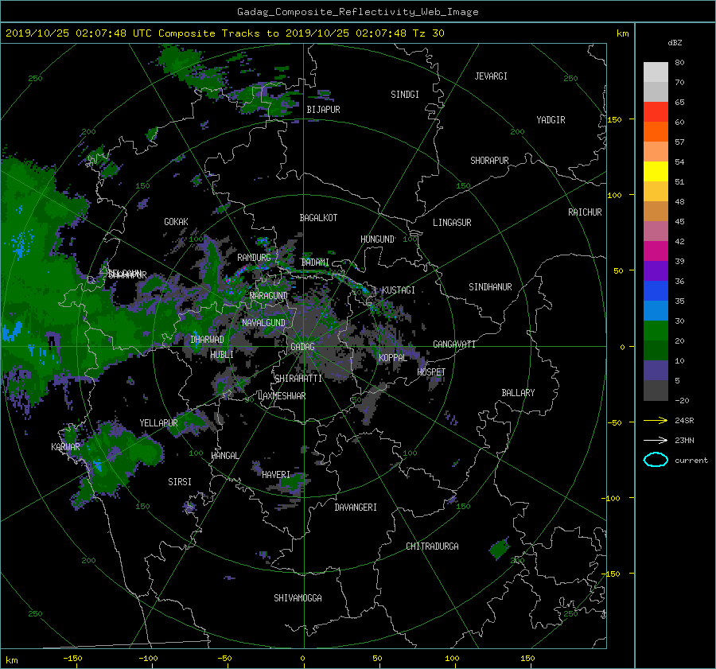Click the HUNGUND city label

click(x=377, y=239)
